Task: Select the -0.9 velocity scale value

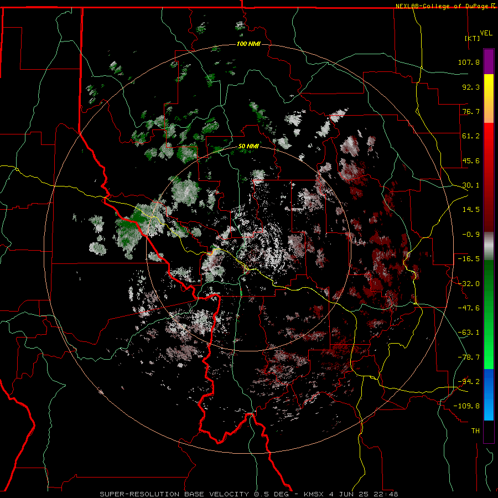Action: 471,235
